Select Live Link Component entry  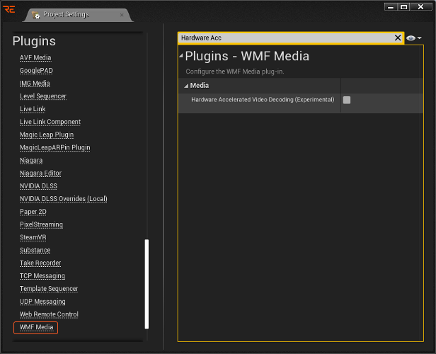[50, 122]
